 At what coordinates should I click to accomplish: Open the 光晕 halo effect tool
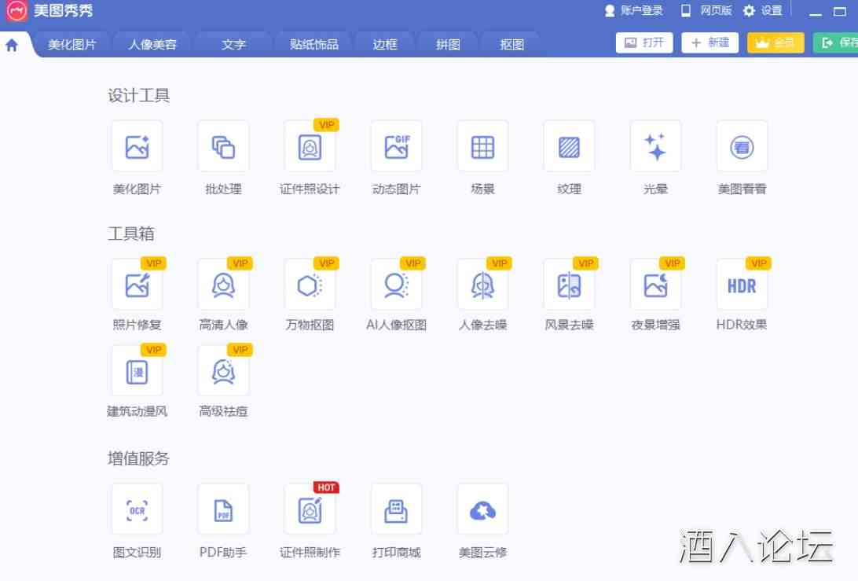click(x=655, y=147)
